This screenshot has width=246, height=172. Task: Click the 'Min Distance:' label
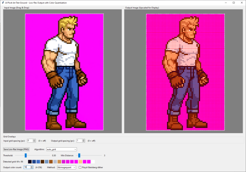coord(67,155)
